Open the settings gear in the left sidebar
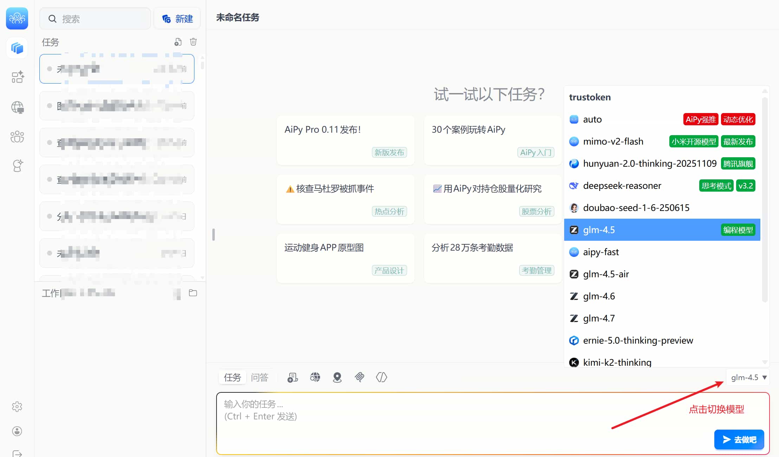Image resolution: width=779 pixels, height=457 pixels. coord(17,407)
